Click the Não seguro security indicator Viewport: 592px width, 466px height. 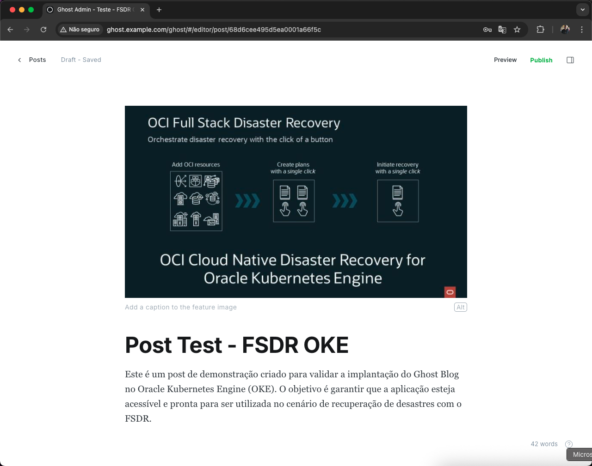point(80,30)
